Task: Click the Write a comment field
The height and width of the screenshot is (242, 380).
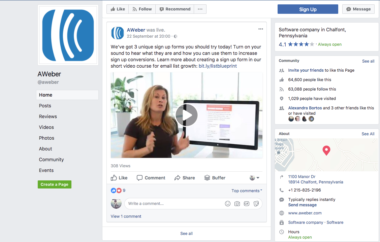Action: coord(193,204)
